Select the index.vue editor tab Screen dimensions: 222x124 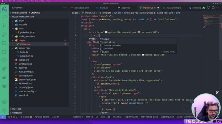148,8
